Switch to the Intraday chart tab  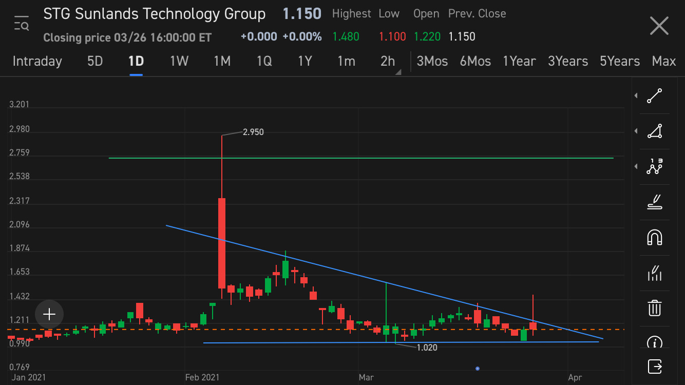tap(37, 61)
